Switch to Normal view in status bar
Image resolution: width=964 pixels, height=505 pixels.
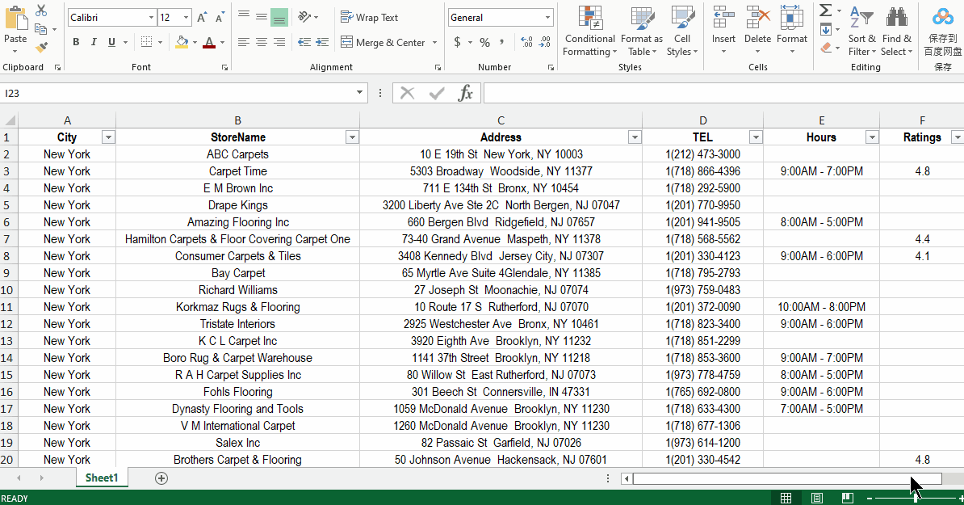786,499
